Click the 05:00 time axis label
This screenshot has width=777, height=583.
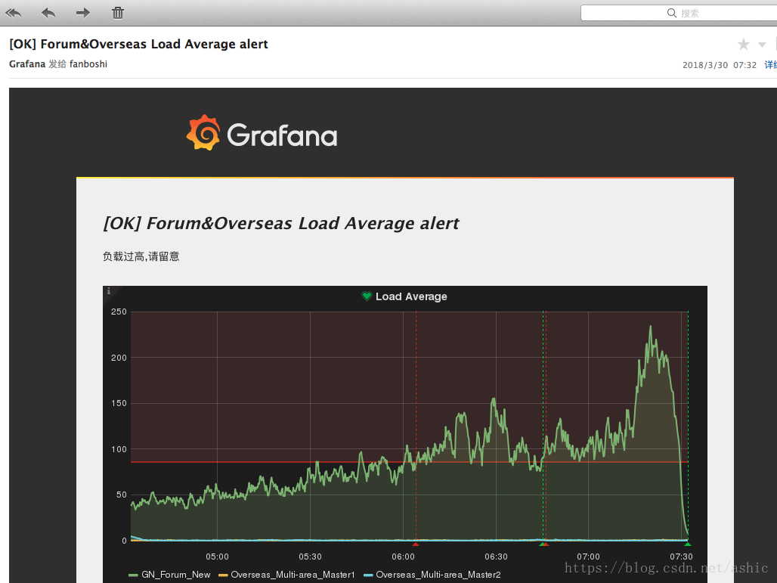click(217, 557)
